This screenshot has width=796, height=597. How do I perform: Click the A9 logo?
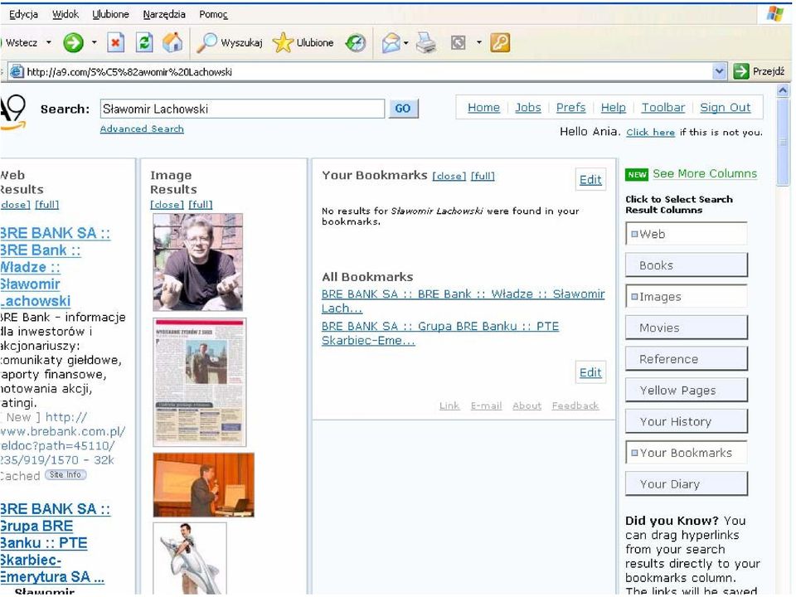point(12,112)
